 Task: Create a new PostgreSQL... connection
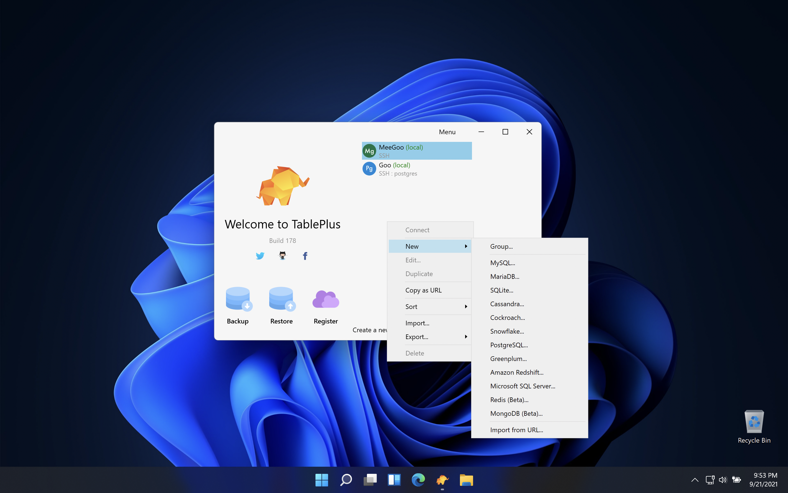[x=529, y=345]
